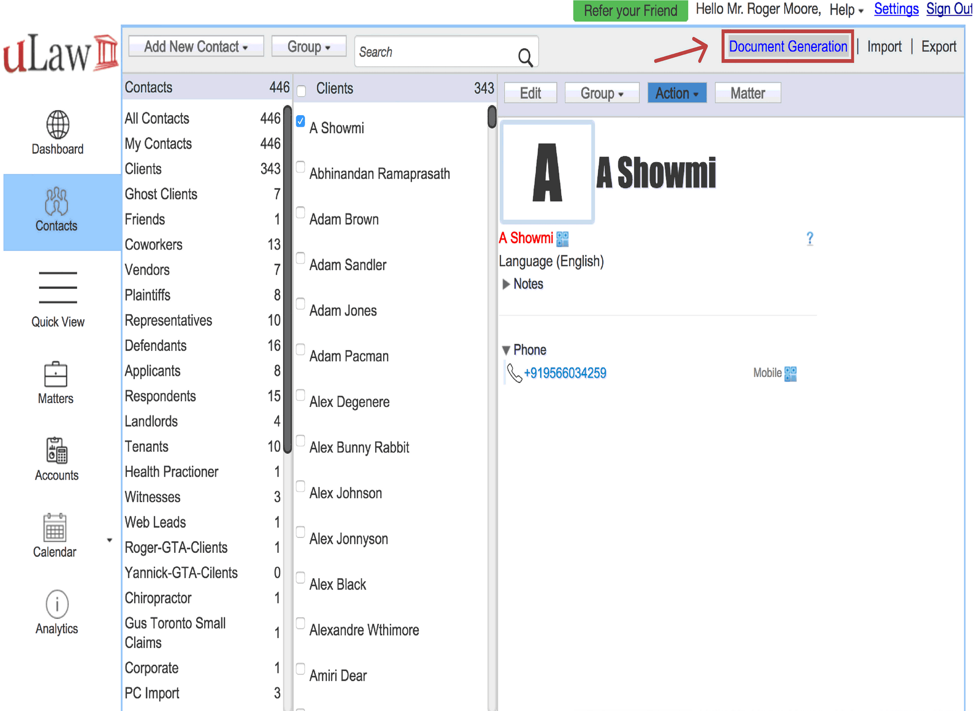
Task: Select Ghost Clients group in list
Action: [x=161, y=194]
